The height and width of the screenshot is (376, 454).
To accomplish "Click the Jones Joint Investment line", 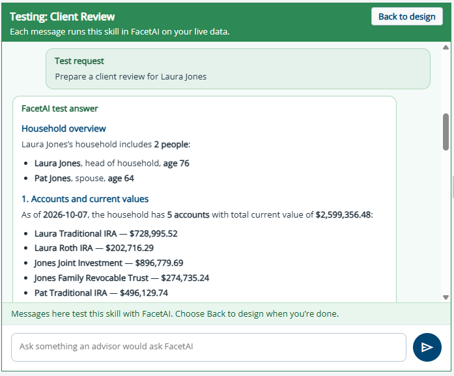I will pos(109,263).
